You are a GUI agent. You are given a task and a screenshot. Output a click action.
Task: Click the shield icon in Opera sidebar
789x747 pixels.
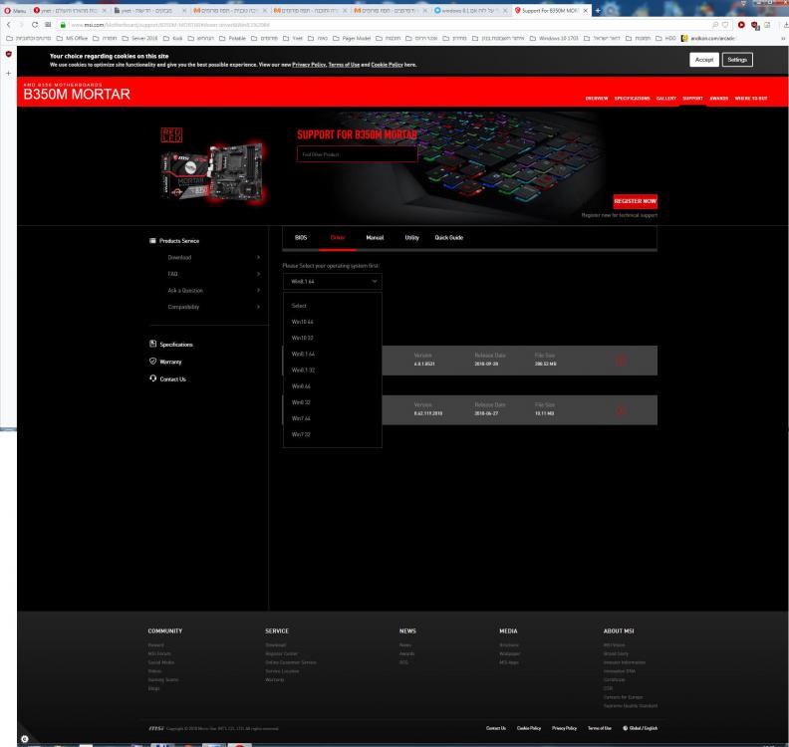point(9,54)
